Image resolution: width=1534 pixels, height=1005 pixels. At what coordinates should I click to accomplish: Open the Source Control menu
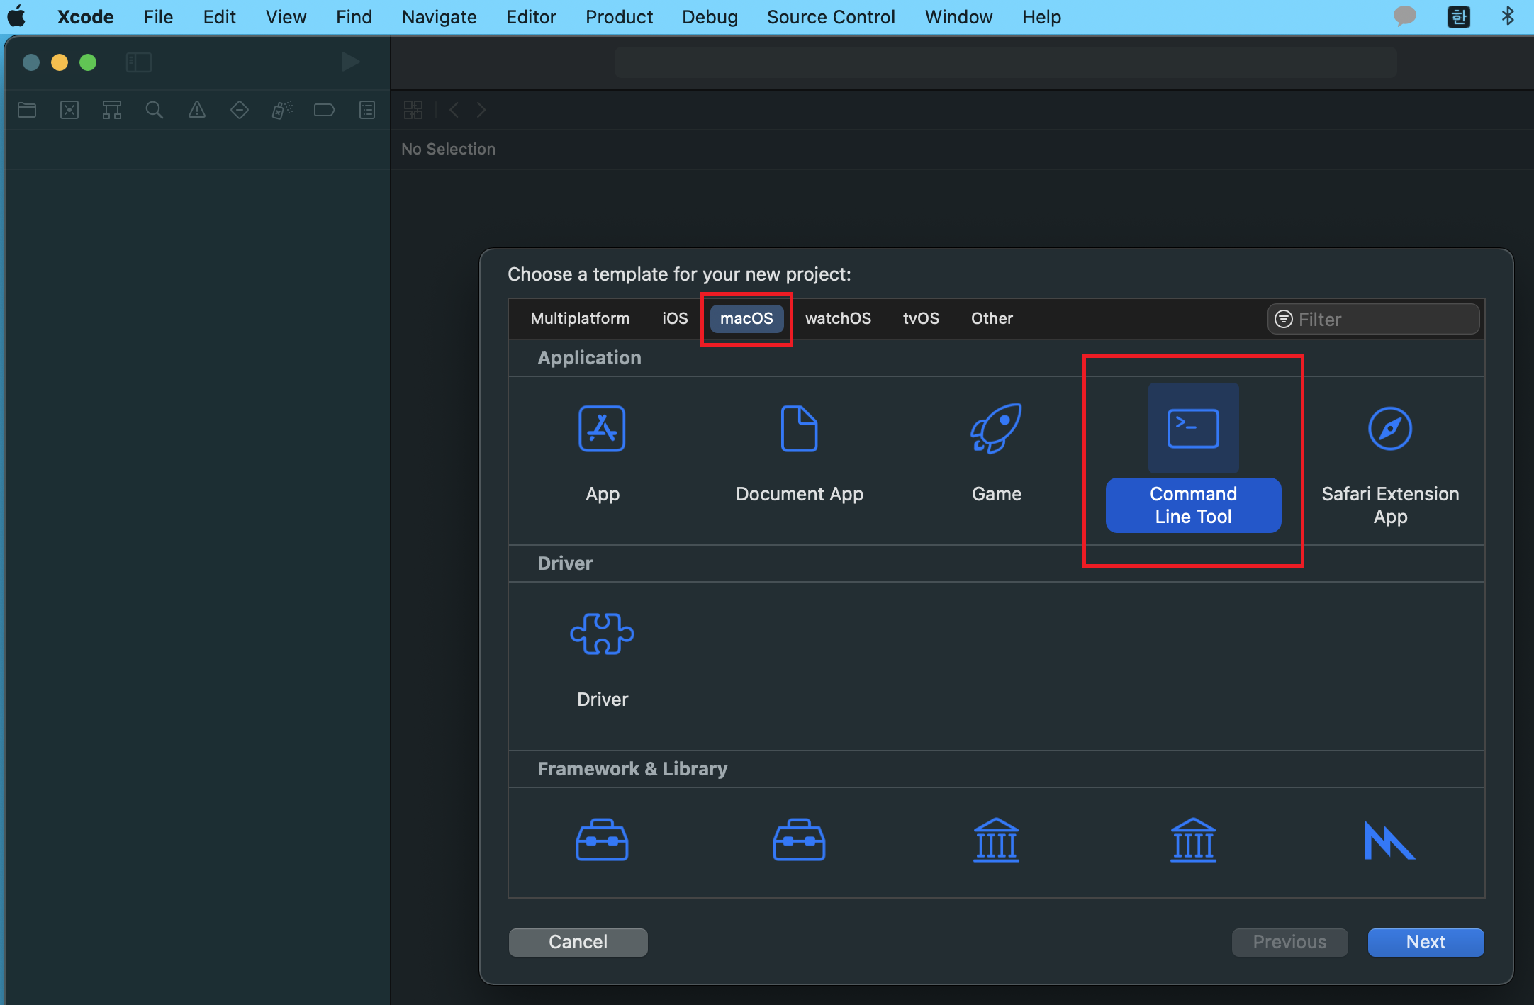(831, 17)
